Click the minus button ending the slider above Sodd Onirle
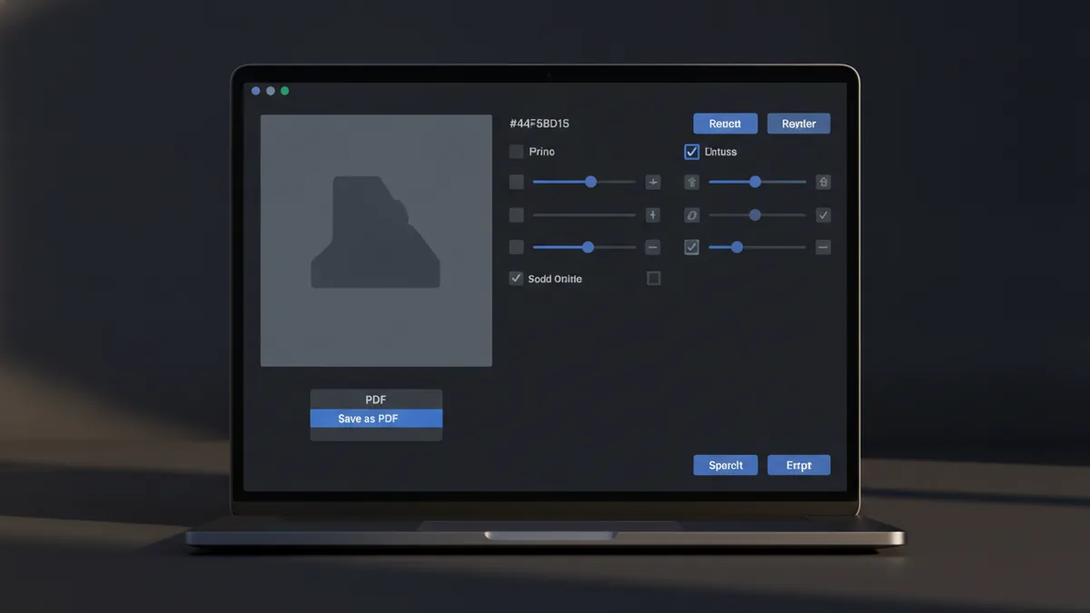1090x613 pixels. click(652, 247)
